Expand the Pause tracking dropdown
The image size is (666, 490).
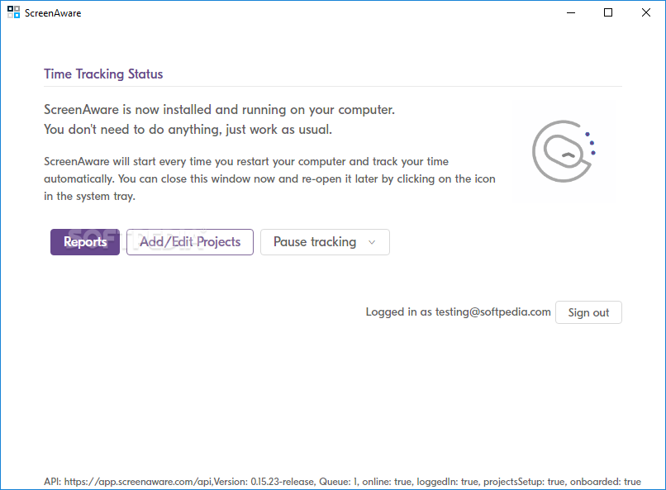click(325, 242)
